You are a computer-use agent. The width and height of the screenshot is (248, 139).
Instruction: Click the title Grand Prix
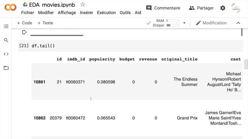(187, 118)
